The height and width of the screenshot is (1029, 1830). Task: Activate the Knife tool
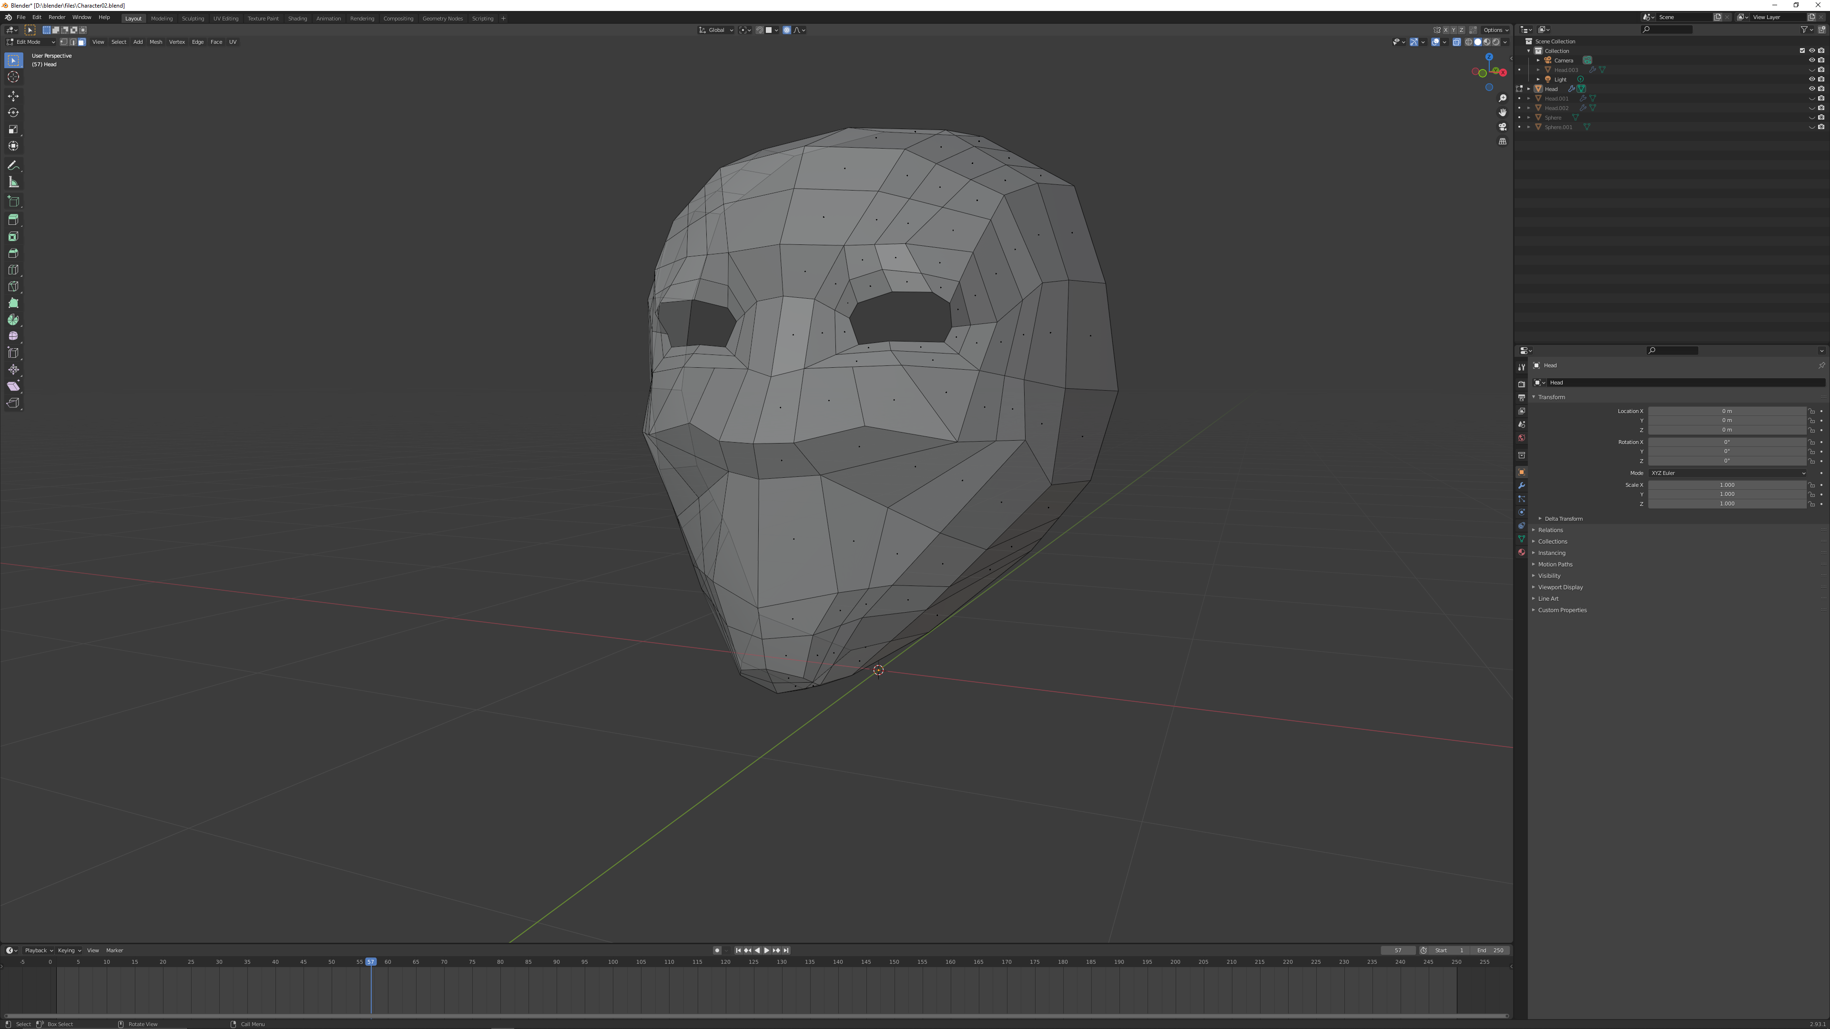click(x=13, y=286)
